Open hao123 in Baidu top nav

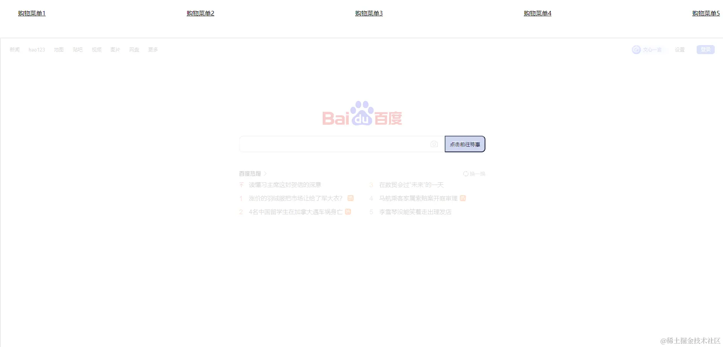tap(37, 50)
